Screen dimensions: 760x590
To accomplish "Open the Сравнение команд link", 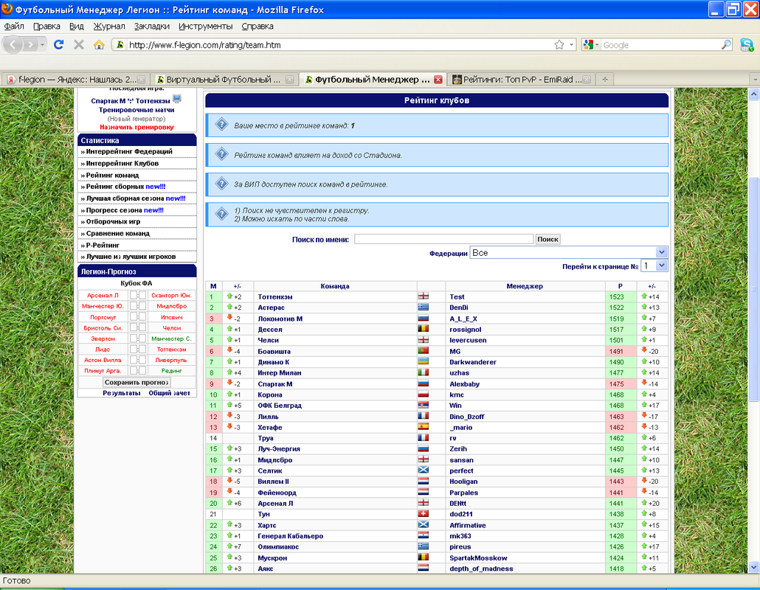I will tap(118, 234).
